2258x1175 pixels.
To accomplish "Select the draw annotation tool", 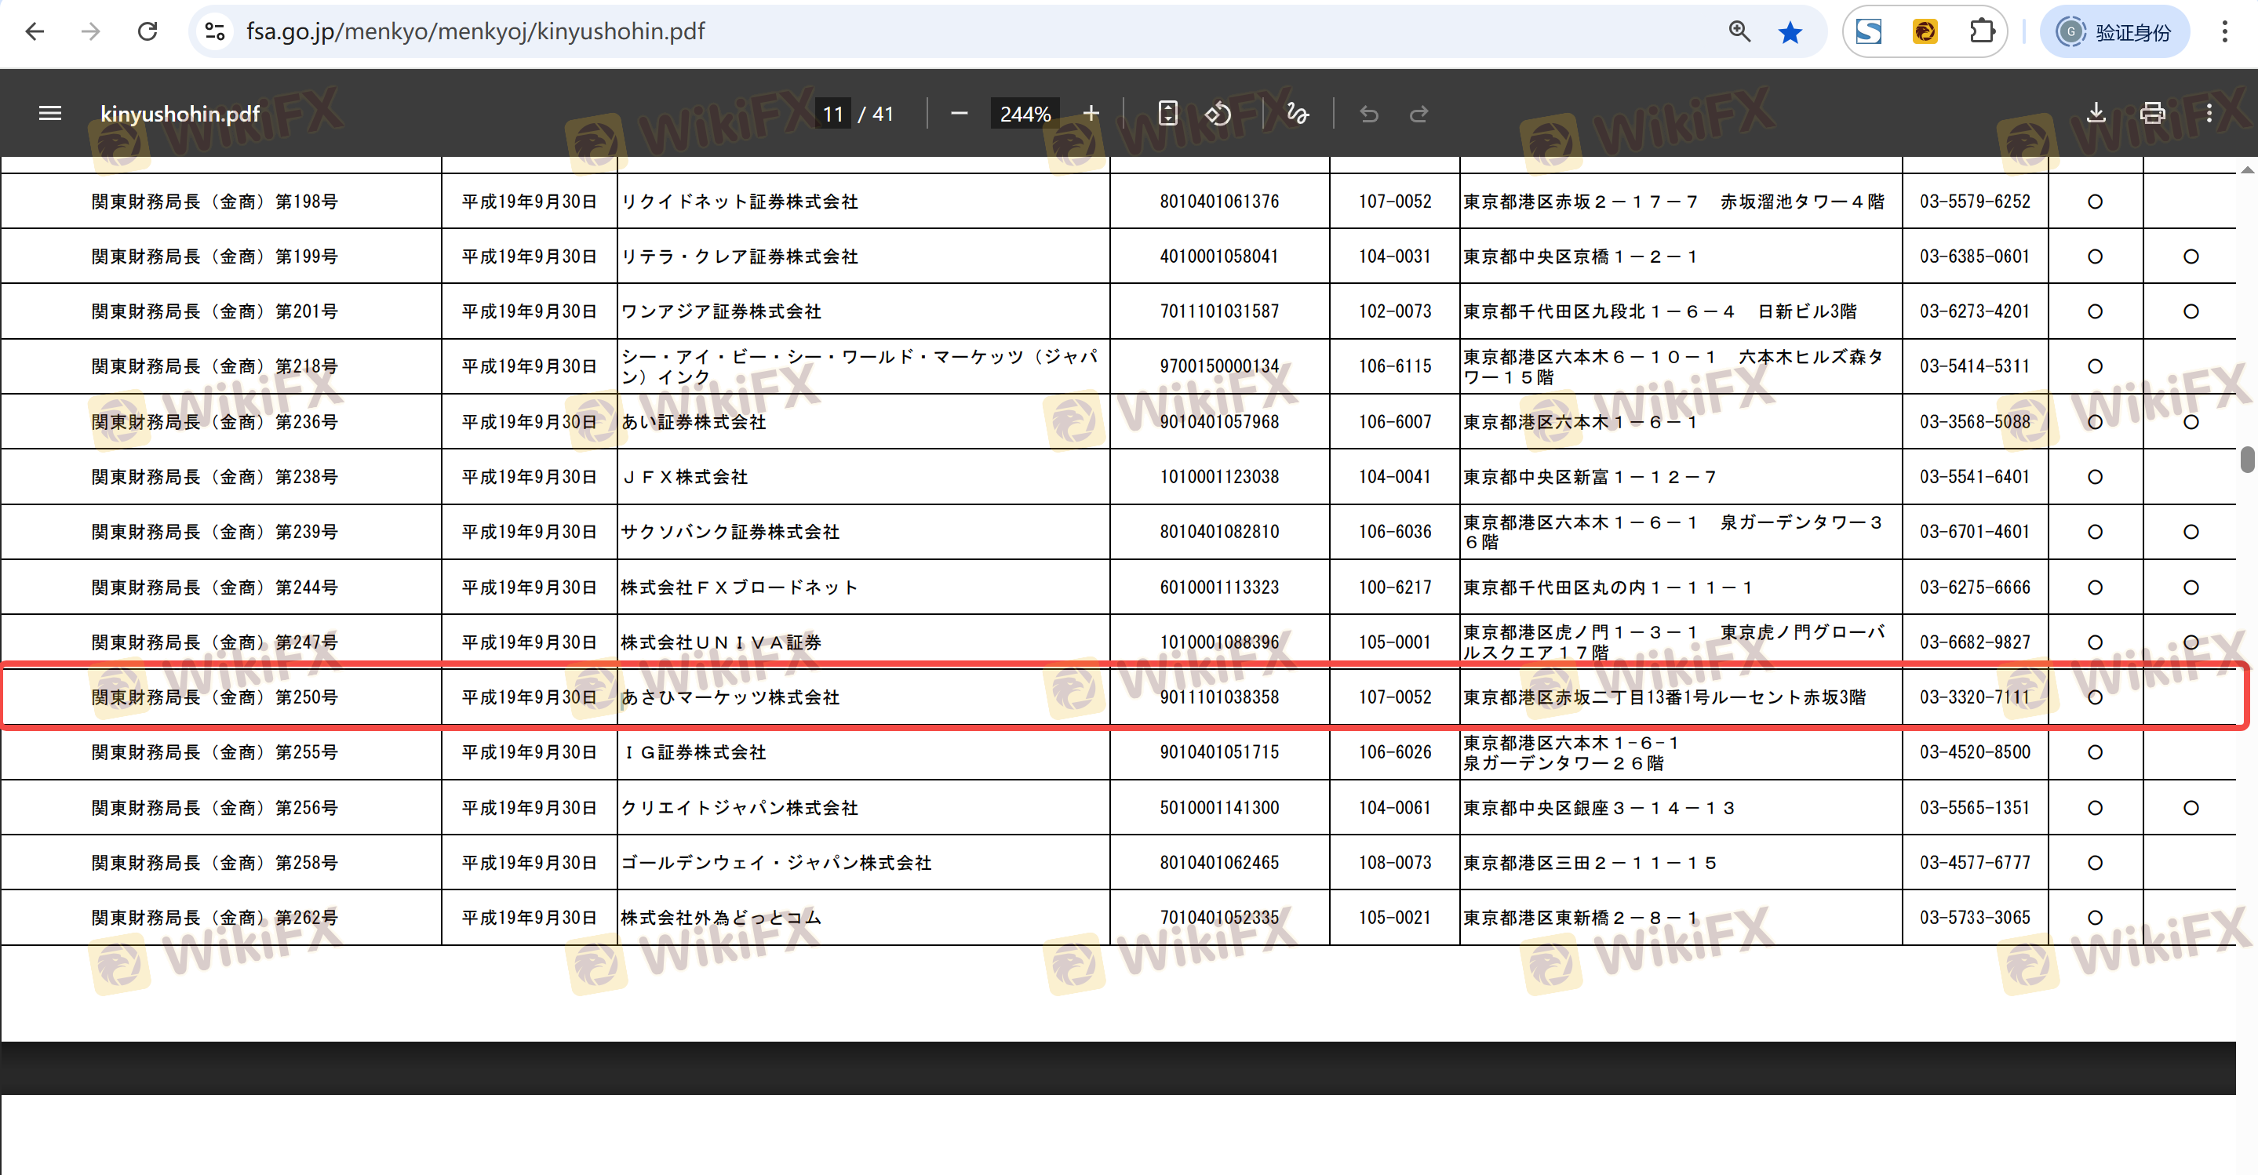I will (x=1298, y=114).
